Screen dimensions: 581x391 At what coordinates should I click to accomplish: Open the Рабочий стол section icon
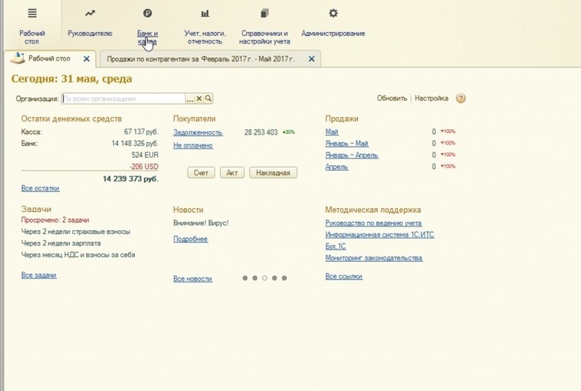(x=32, y=14)
